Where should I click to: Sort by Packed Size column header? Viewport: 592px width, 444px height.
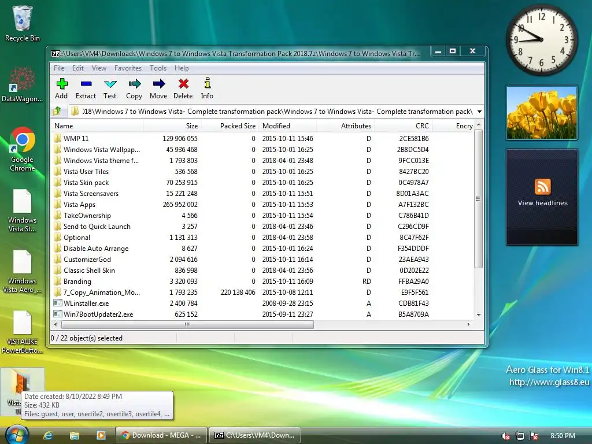click(230, 125)
